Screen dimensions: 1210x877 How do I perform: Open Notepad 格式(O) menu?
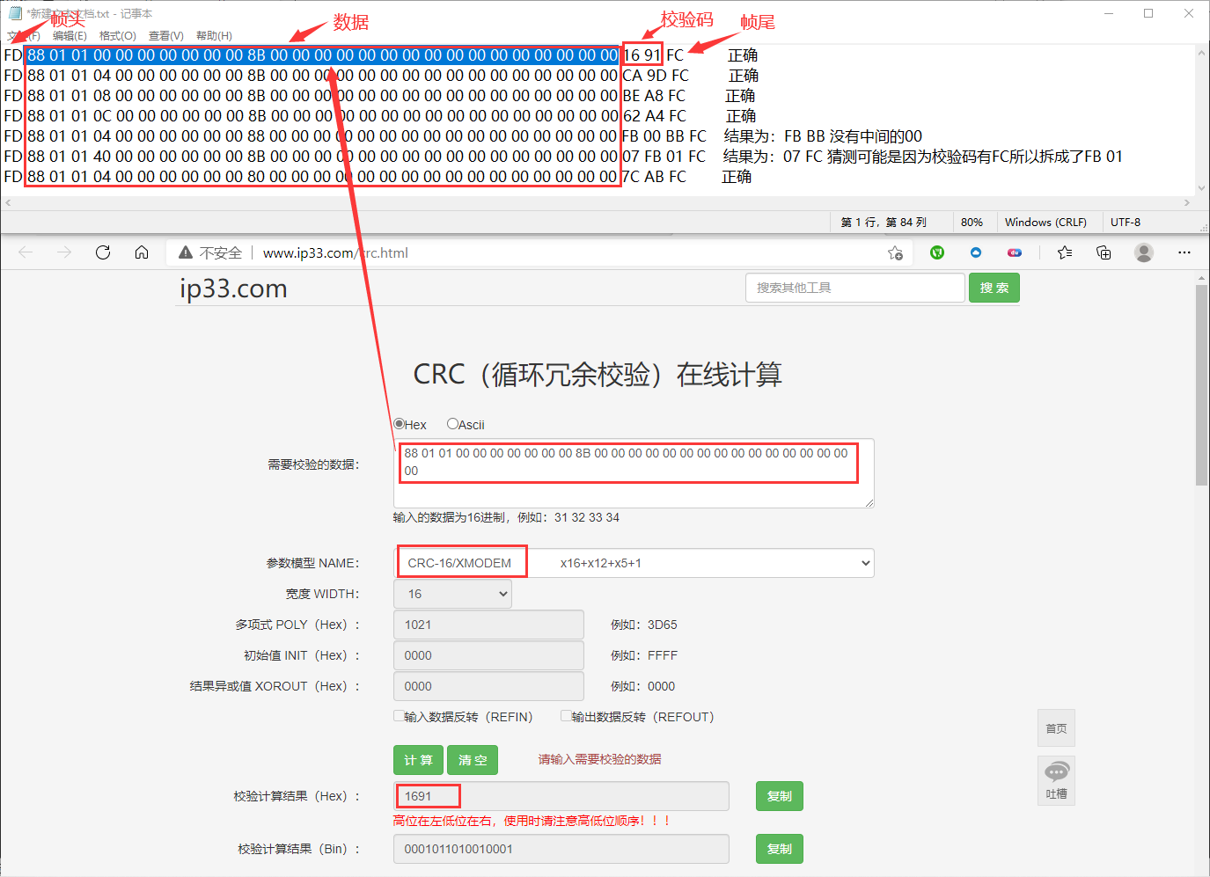tap(117, 36)
